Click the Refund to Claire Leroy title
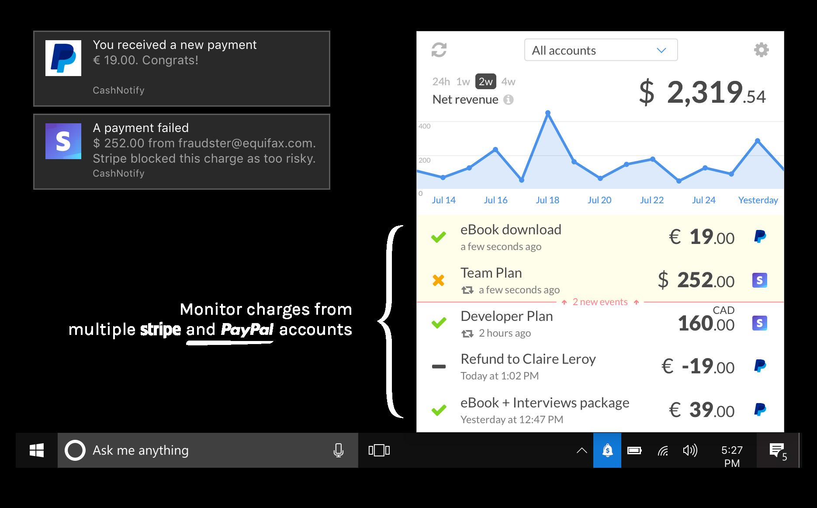 coord(528,359)
